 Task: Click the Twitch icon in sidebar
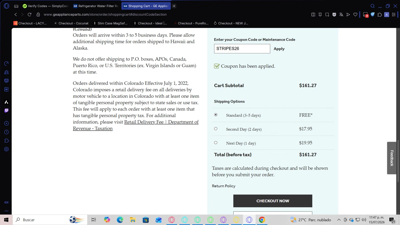(6, 111)
